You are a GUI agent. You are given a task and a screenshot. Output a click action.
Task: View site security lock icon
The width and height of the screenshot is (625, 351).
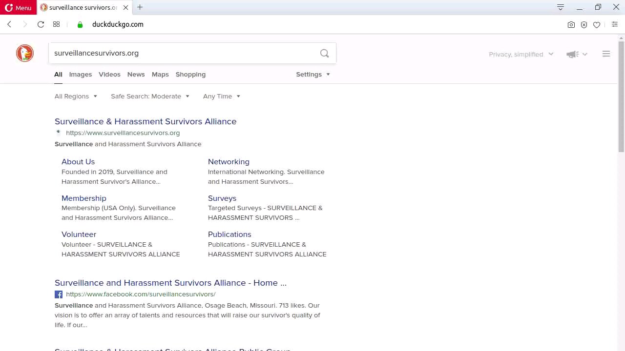tap(80, 24)
